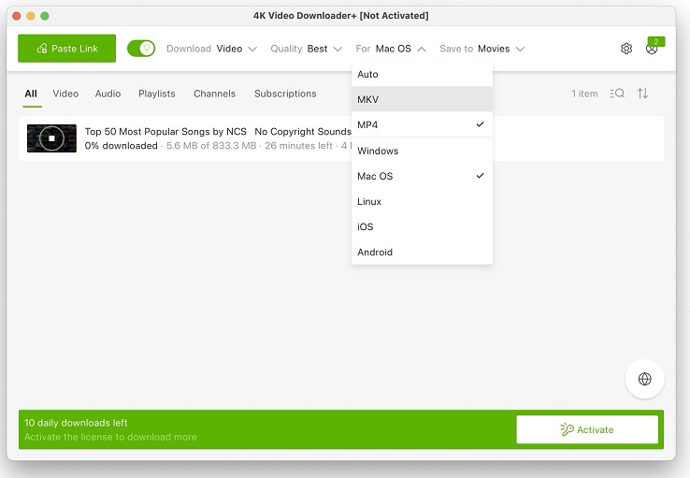Switch to the Channels tab

coord(214,94)
